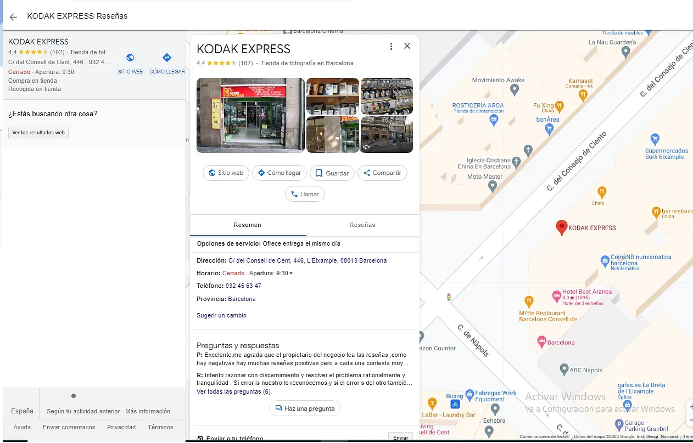Click the ROSTICERÍA AROA shop marker
This screenshot has height=443, width=693.
(x=494, y=119)
